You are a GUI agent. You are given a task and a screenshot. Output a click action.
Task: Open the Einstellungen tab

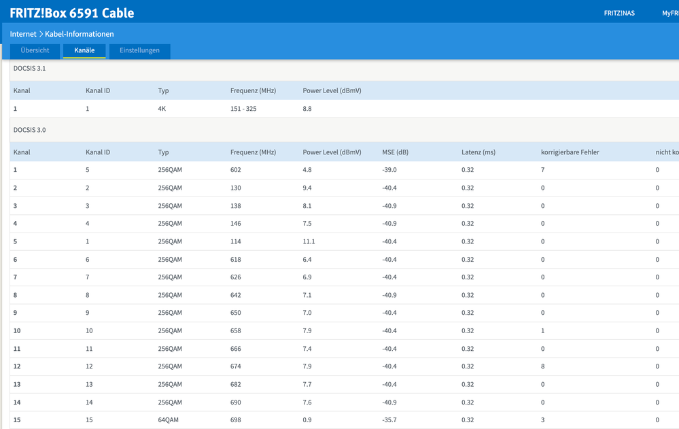[139, 50]
